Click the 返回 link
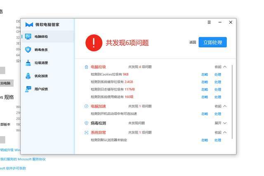Viewport: 264px width, 176px height. tap(193, 42)
